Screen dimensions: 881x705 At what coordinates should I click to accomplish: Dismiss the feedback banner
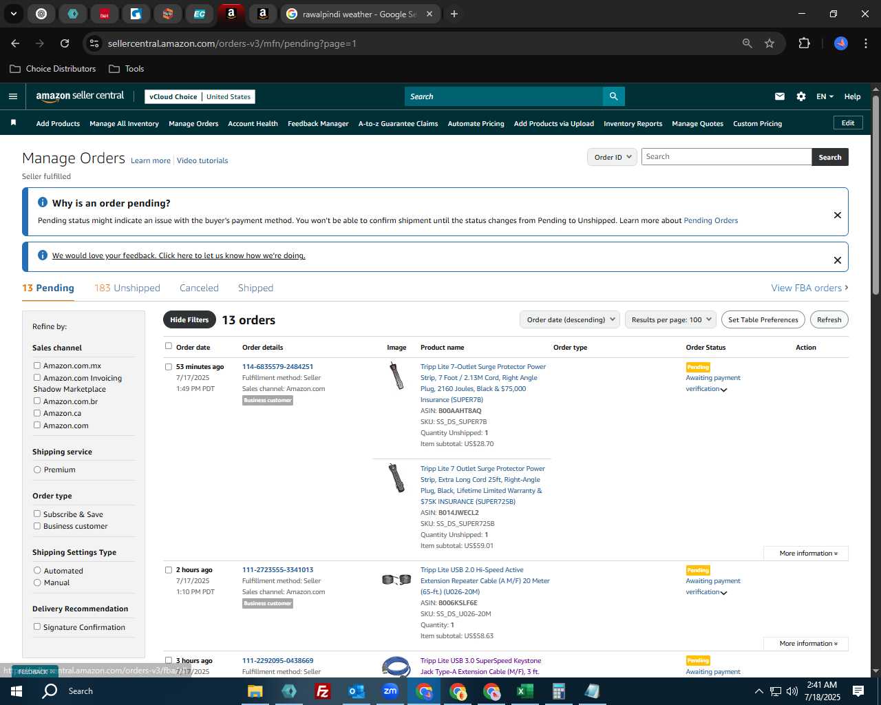pos(837,260)
